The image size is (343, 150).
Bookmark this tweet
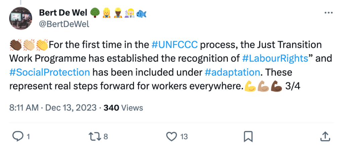(248, 136)
